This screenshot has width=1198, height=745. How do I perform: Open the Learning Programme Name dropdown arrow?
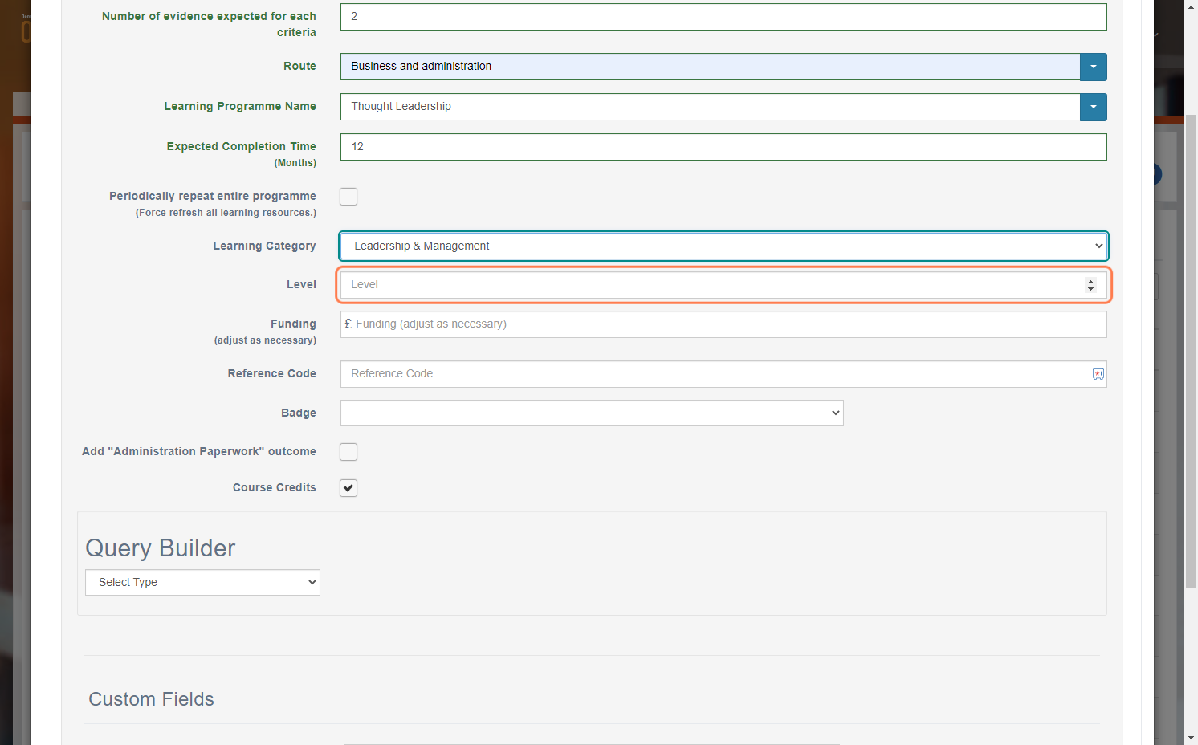(x=1093, y=107)
